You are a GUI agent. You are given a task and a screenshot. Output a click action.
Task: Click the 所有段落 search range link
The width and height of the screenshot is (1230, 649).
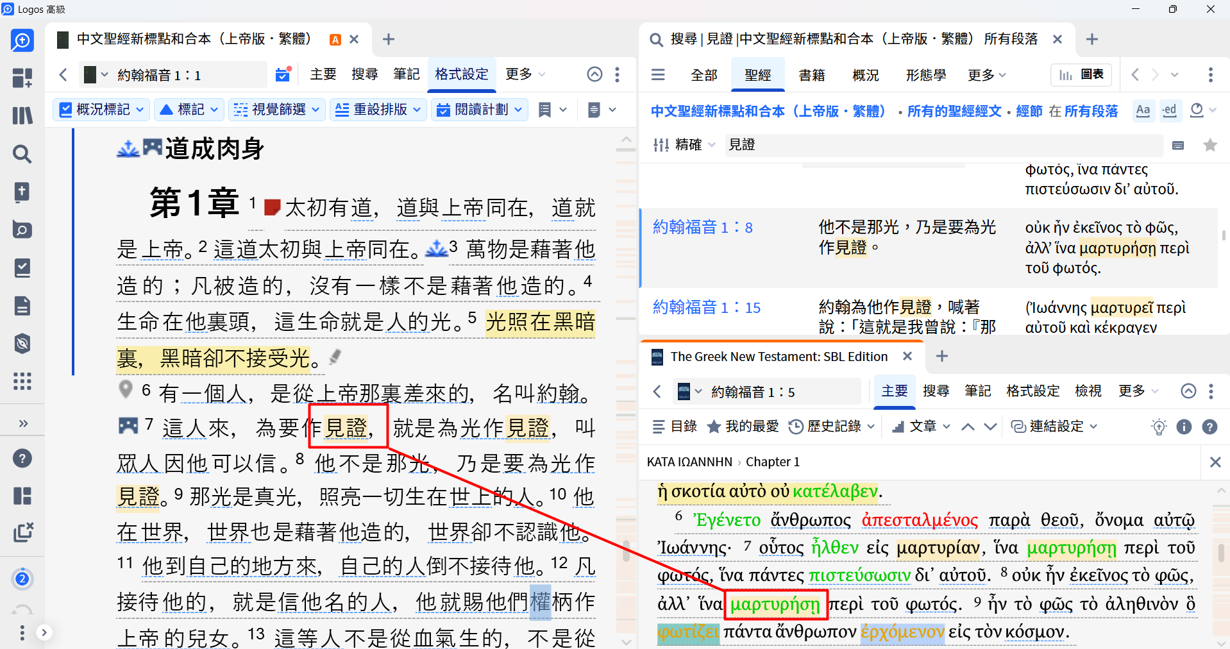click(x=1091, y=111)
